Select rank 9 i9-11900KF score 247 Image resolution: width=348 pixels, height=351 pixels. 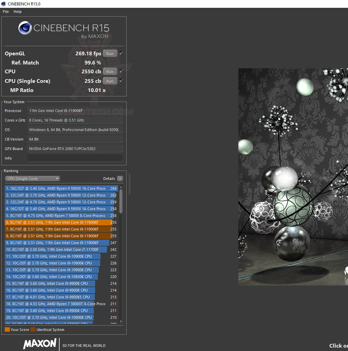61,243
